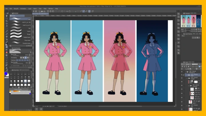Select the highlighted Eraser tool icon

pyautogui.click(x=7, y=47)
